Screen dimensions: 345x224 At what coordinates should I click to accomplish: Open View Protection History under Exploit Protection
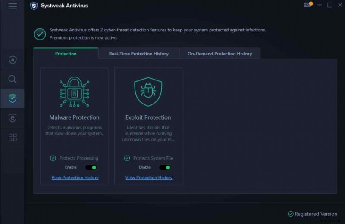coord(149,178)
